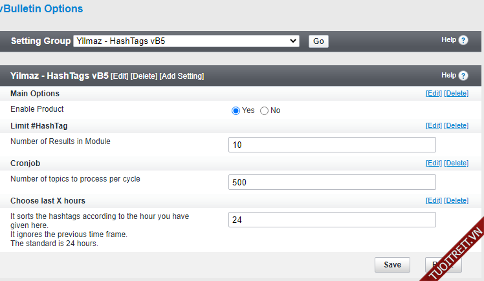Screen dimensions: 484x281
Task: Select No for Enable Product
Action: [x=264, y=110]
